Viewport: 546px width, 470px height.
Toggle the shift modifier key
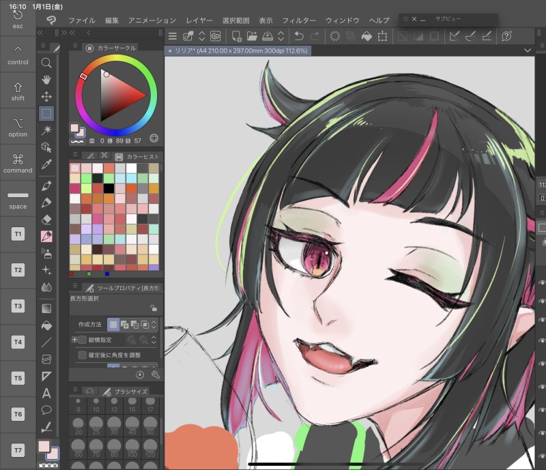point(18,91)
